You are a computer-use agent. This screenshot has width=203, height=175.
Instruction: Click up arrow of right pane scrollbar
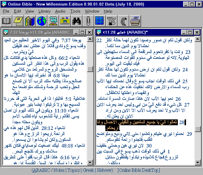point(198,39)
